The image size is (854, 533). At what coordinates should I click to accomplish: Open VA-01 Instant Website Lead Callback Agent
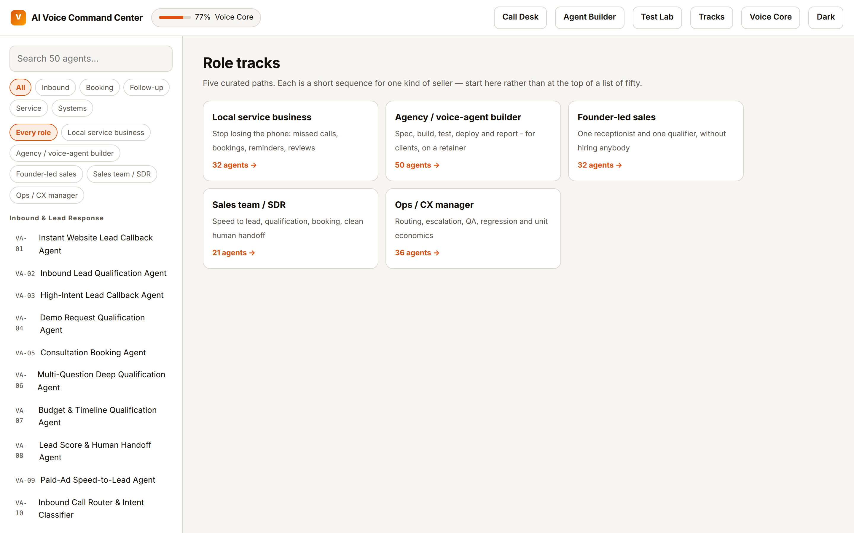pos(91,244)
